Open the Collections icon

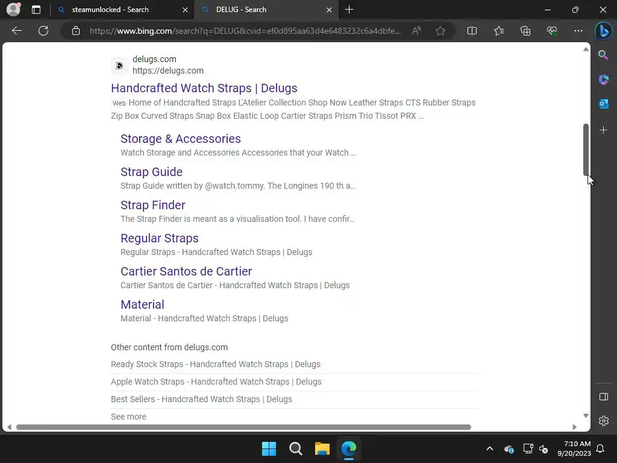click(x=525, y=31)
